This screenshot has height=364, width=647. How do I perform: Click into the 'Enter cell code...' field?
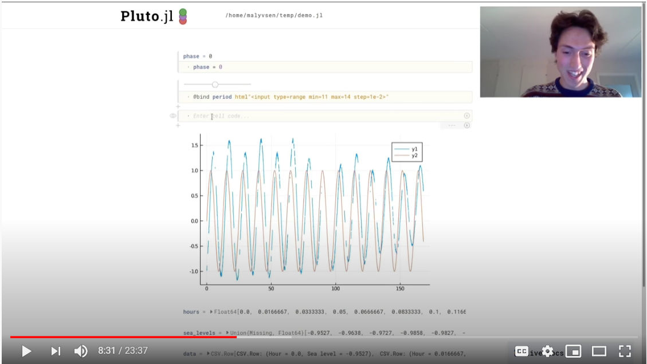[x=326, y=116]
